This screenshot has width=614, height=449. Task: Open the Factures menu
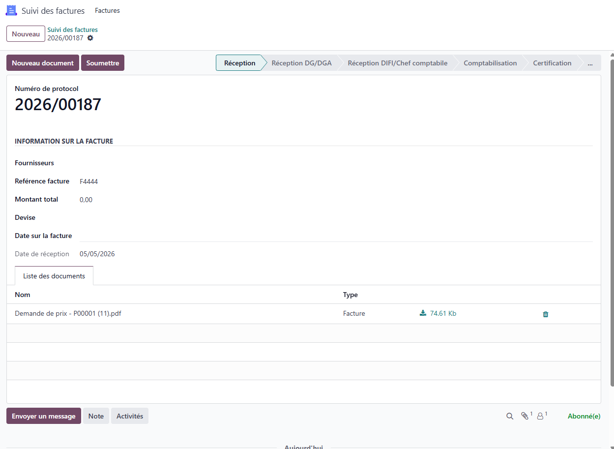tap(107, 10)
